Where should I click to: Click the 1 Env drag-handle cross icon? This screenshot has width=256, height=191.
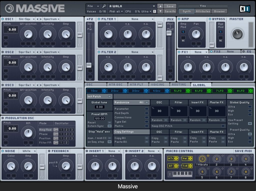[104, 91]
